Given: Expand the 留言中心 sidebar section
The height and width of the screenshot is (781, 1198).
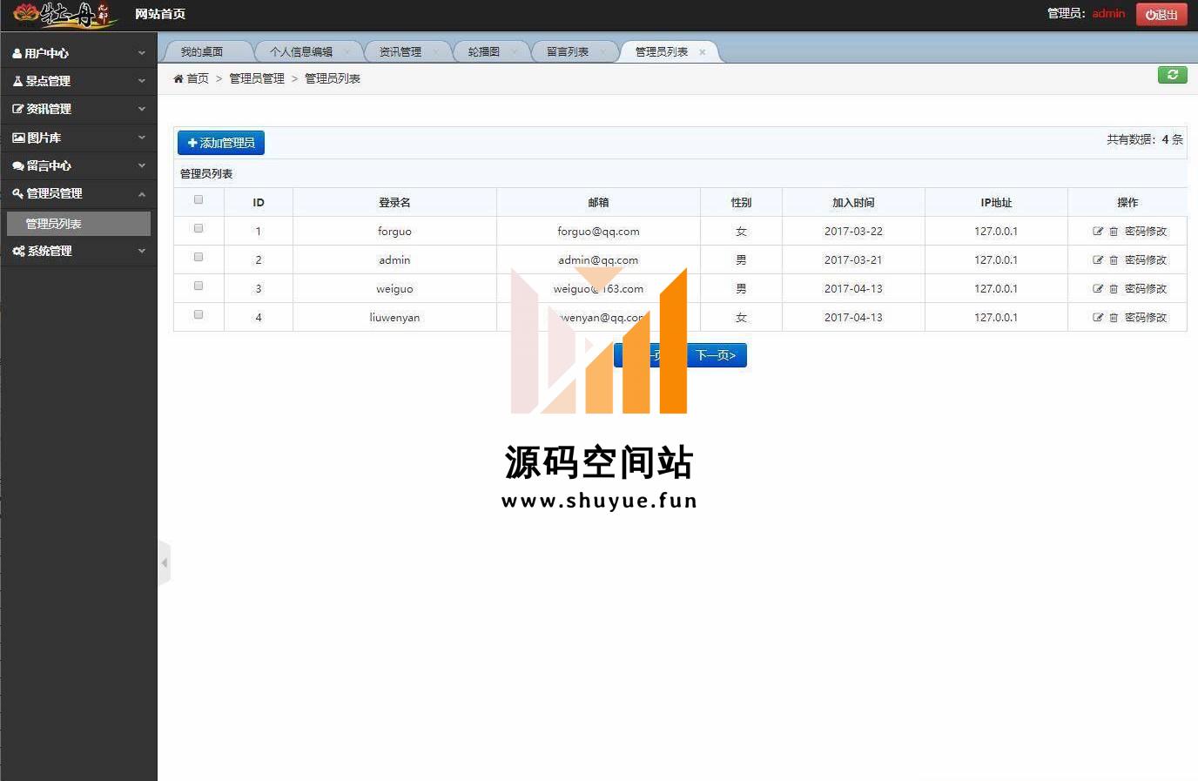Looking at the screenshot, I should [x=78, y=165].
